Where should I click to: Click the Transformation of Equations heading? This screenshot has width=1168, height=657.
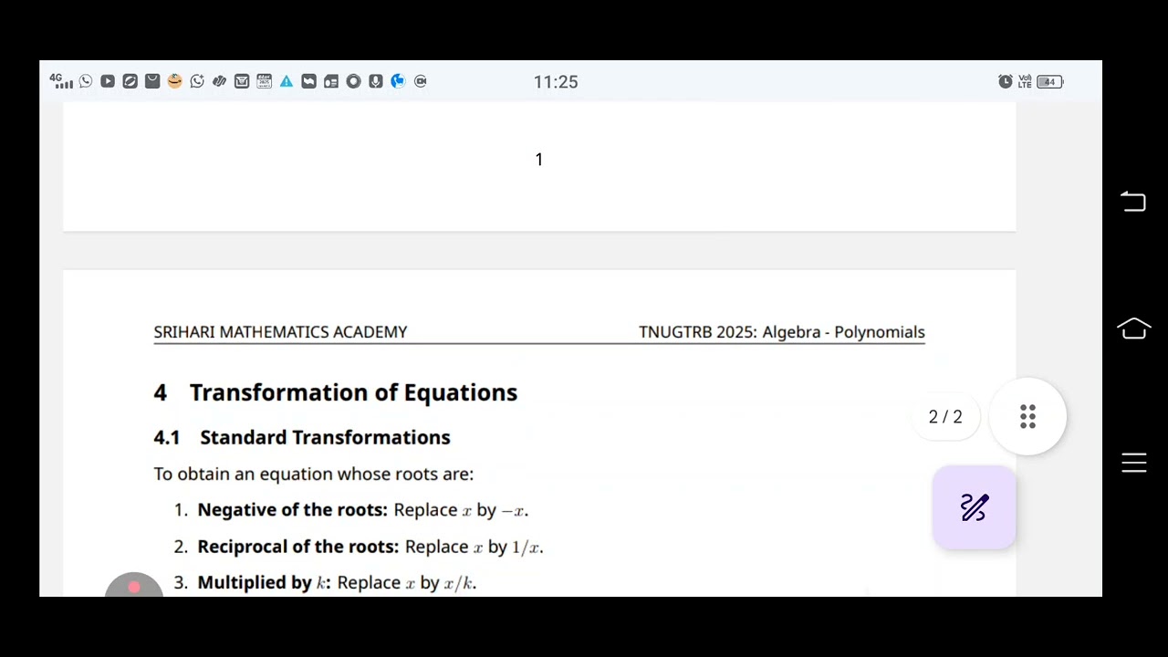click(x=353, y=392)
